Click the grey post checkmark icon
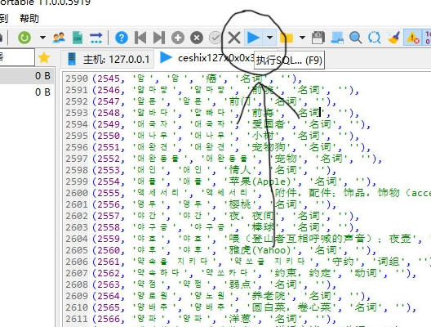The width and height of the screenshot is (431, 327). (x=215, y=38)
